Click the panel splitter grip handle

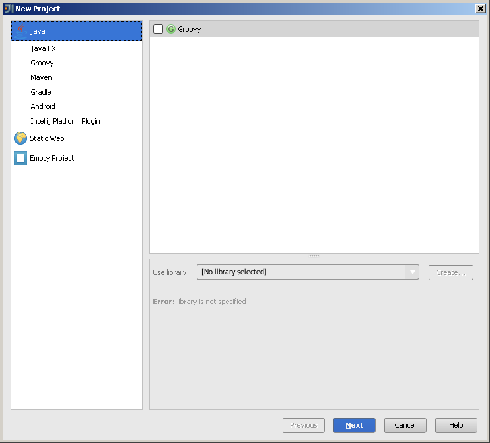pos(314,257)
